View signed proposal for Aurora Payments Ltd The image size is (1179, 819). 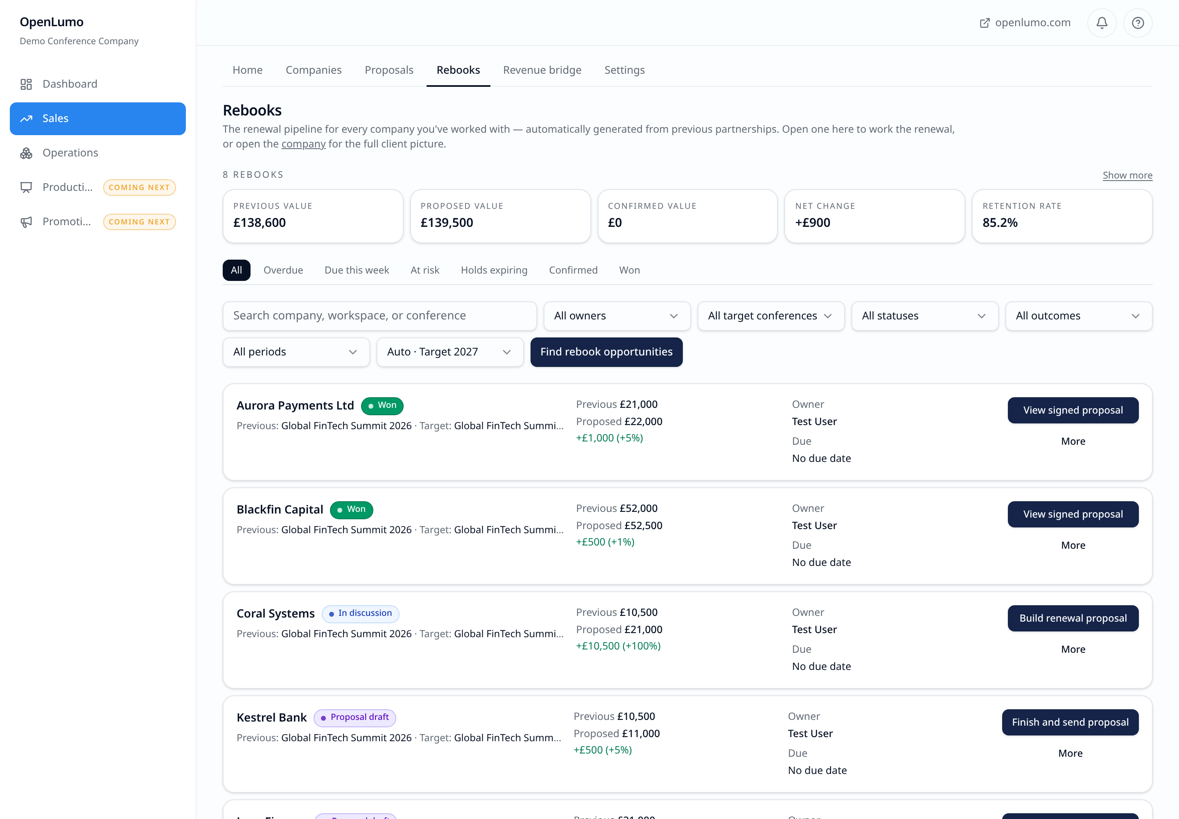(x=1073, y=411)
